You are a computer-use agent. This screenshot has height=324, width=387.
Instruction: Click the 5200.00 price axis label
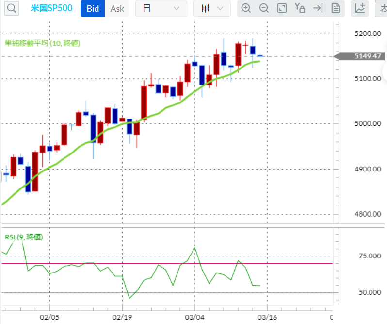(x=368, y=34)
